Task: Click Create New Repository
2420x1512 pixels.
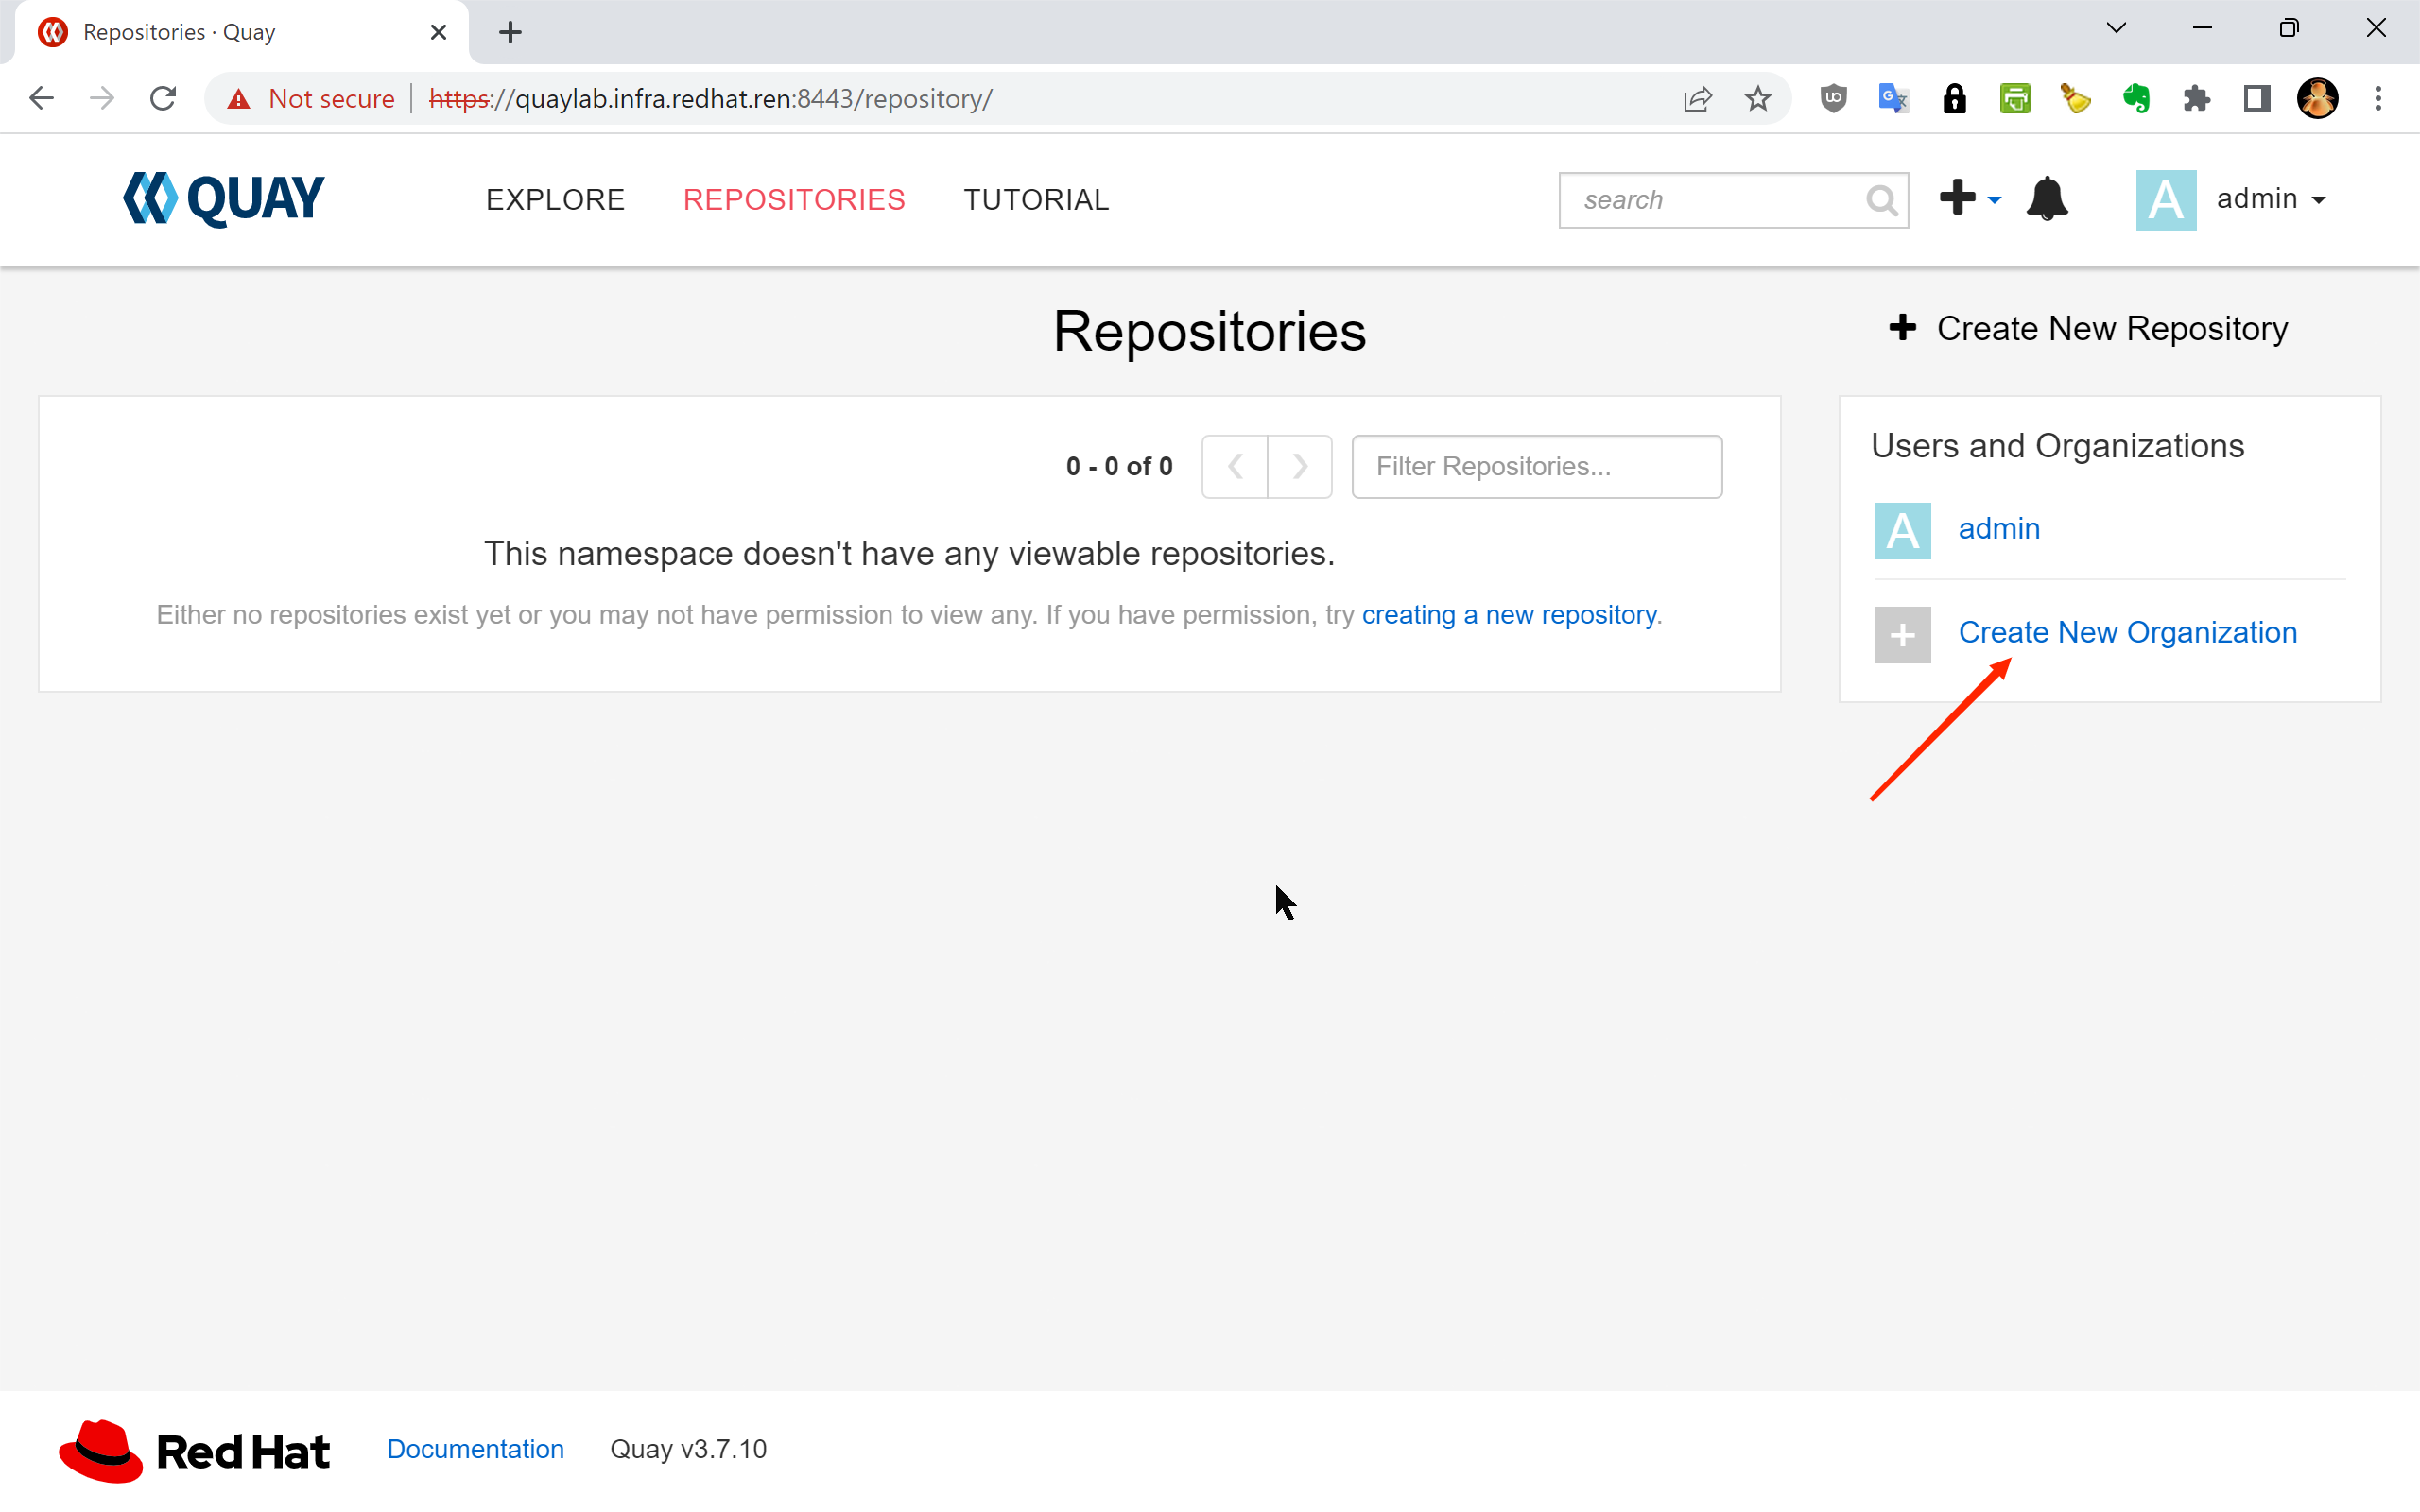Action: (2088, 329)
